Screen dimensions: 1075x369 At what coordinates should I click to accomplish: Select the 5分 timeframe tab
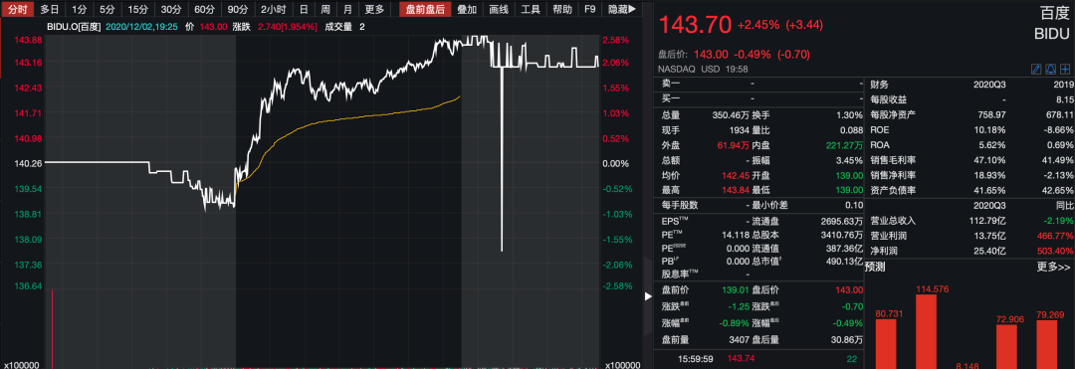(x=107, y=10)
